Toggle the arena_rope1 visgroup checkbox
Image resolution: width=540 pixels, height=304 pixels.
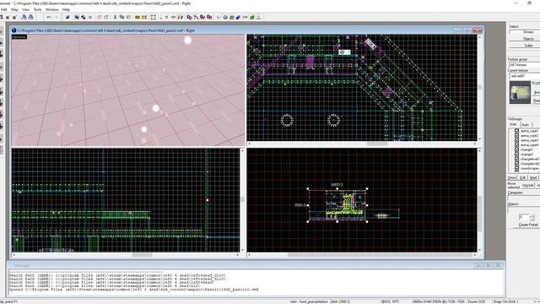point(516,131)
